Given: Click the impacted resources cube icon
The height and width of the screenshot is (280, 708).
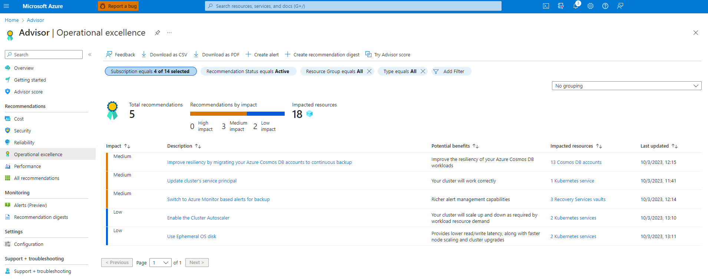Looking at the screenshot, I should coord(310,114).
